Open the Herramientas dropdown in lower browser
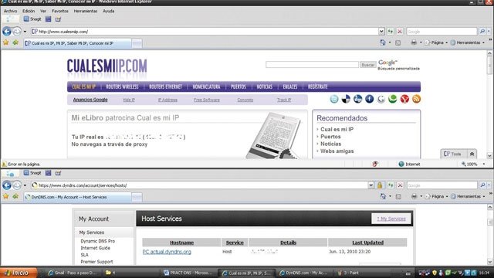The width and height of the screenshot is (494, 278). [468, 196]
